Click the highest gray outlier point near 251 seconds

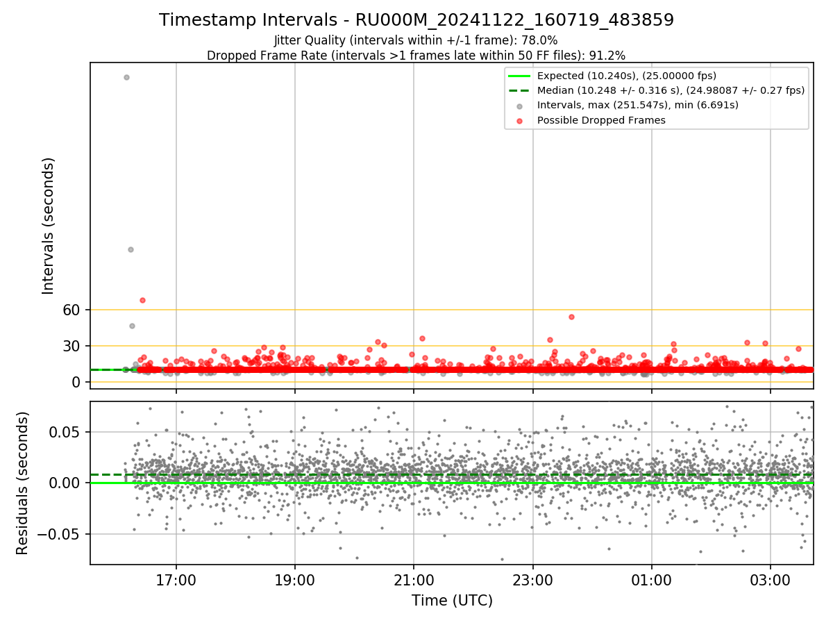[x=126, y=77]
